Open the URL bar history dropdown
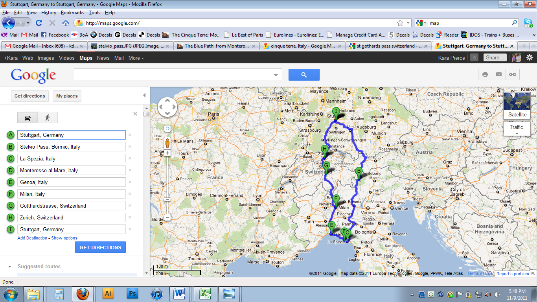This screenshot has height=302, width=537. pos(408,23)
